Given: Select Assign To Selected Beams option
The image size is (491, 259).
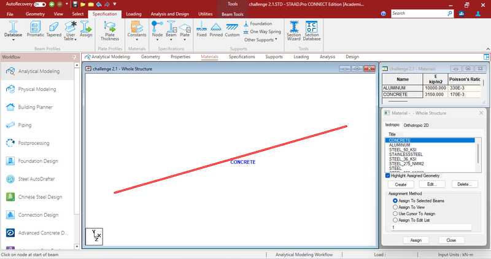Looking at the screenshot, I should 395,201.
